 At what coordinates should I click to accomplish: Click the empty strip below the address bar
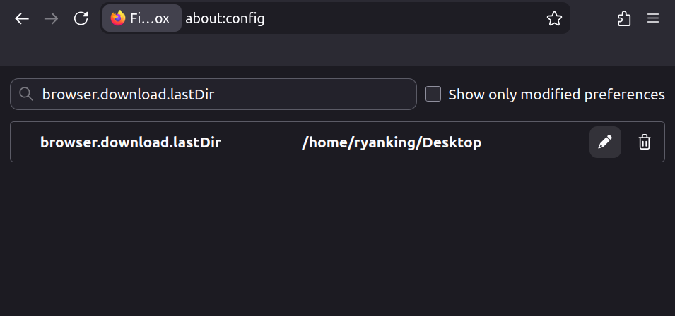point(337,51)
